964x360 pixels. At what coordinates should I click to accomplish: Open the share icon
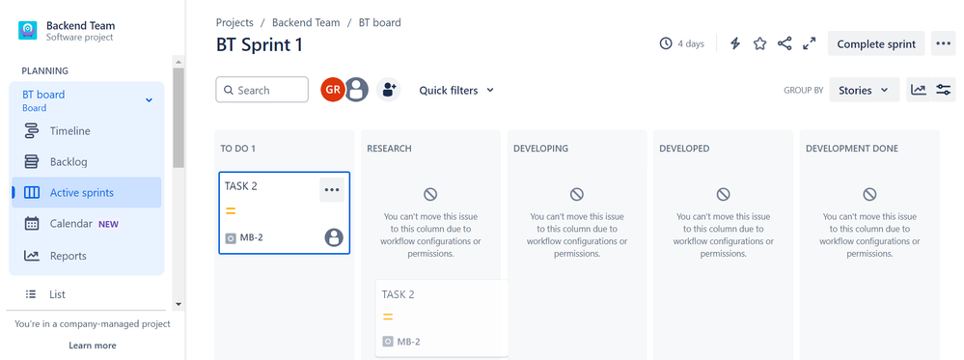pos(785,43)
